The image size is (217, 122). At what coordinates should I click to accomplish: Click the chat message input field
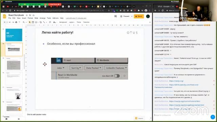(x=182, y=115)
